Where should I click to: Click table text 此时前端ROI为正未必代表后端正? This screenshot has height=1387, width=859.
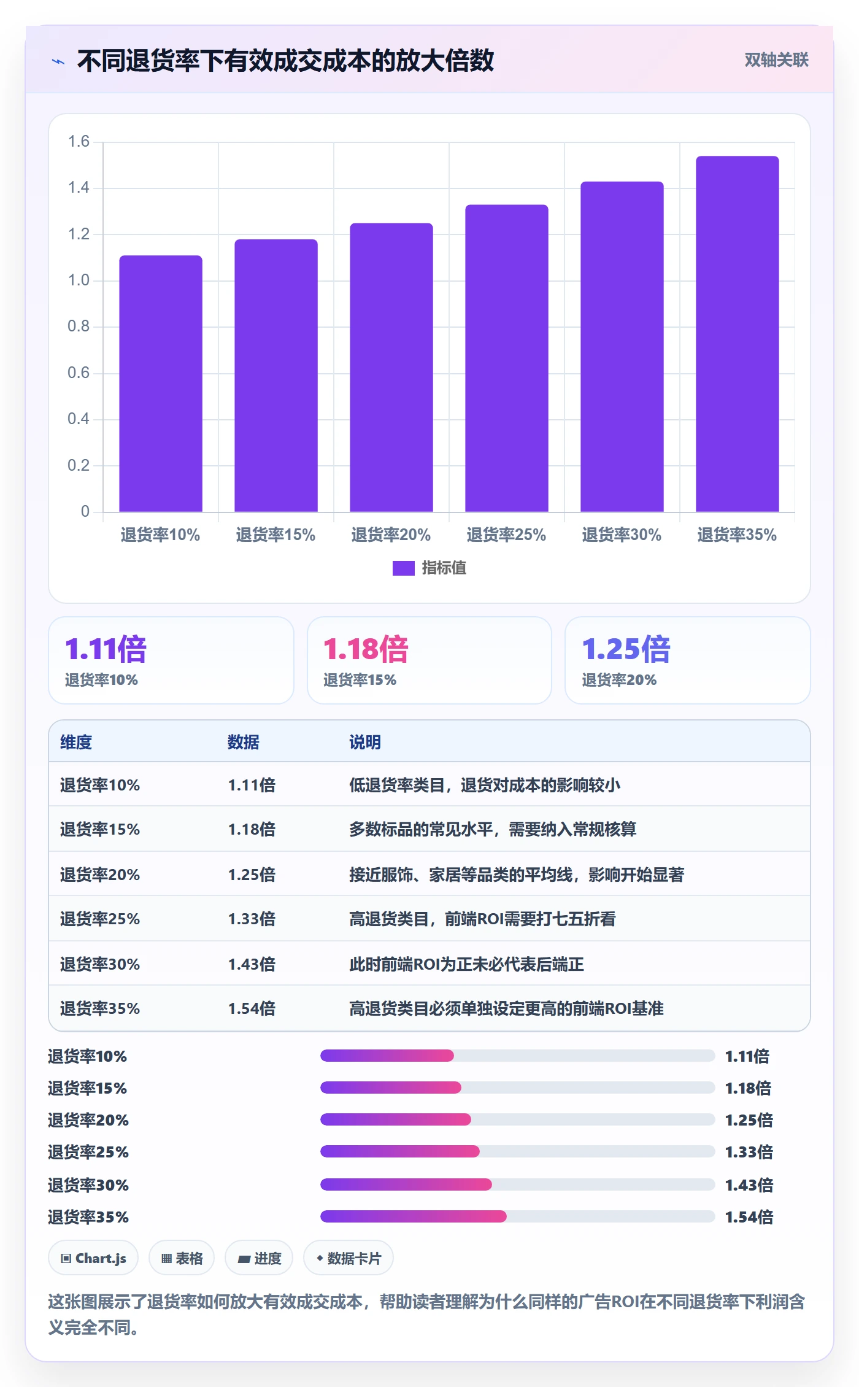coord(466,964)
